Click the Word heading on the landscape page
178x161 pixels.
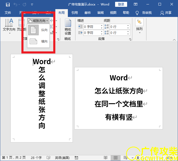(119, 78)
